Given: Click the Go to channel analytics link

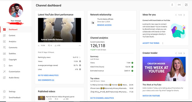Looking at the screenshot, I should coord(102,98).
